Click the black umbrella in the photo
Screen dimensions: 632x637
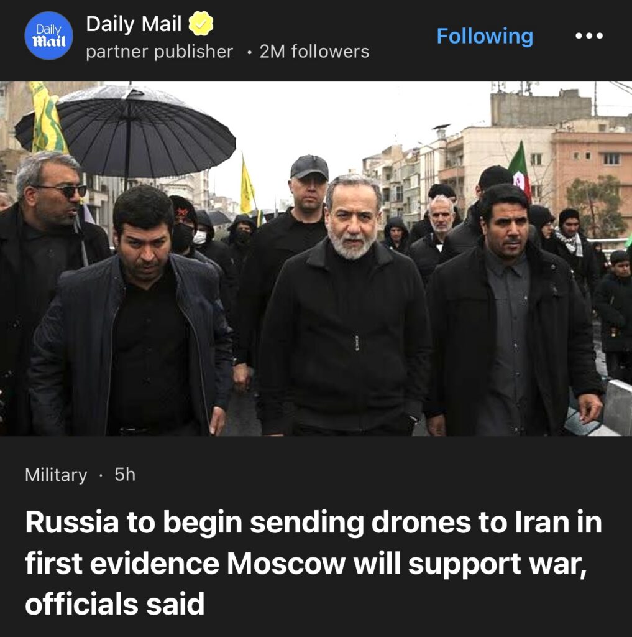click(126, 132)
